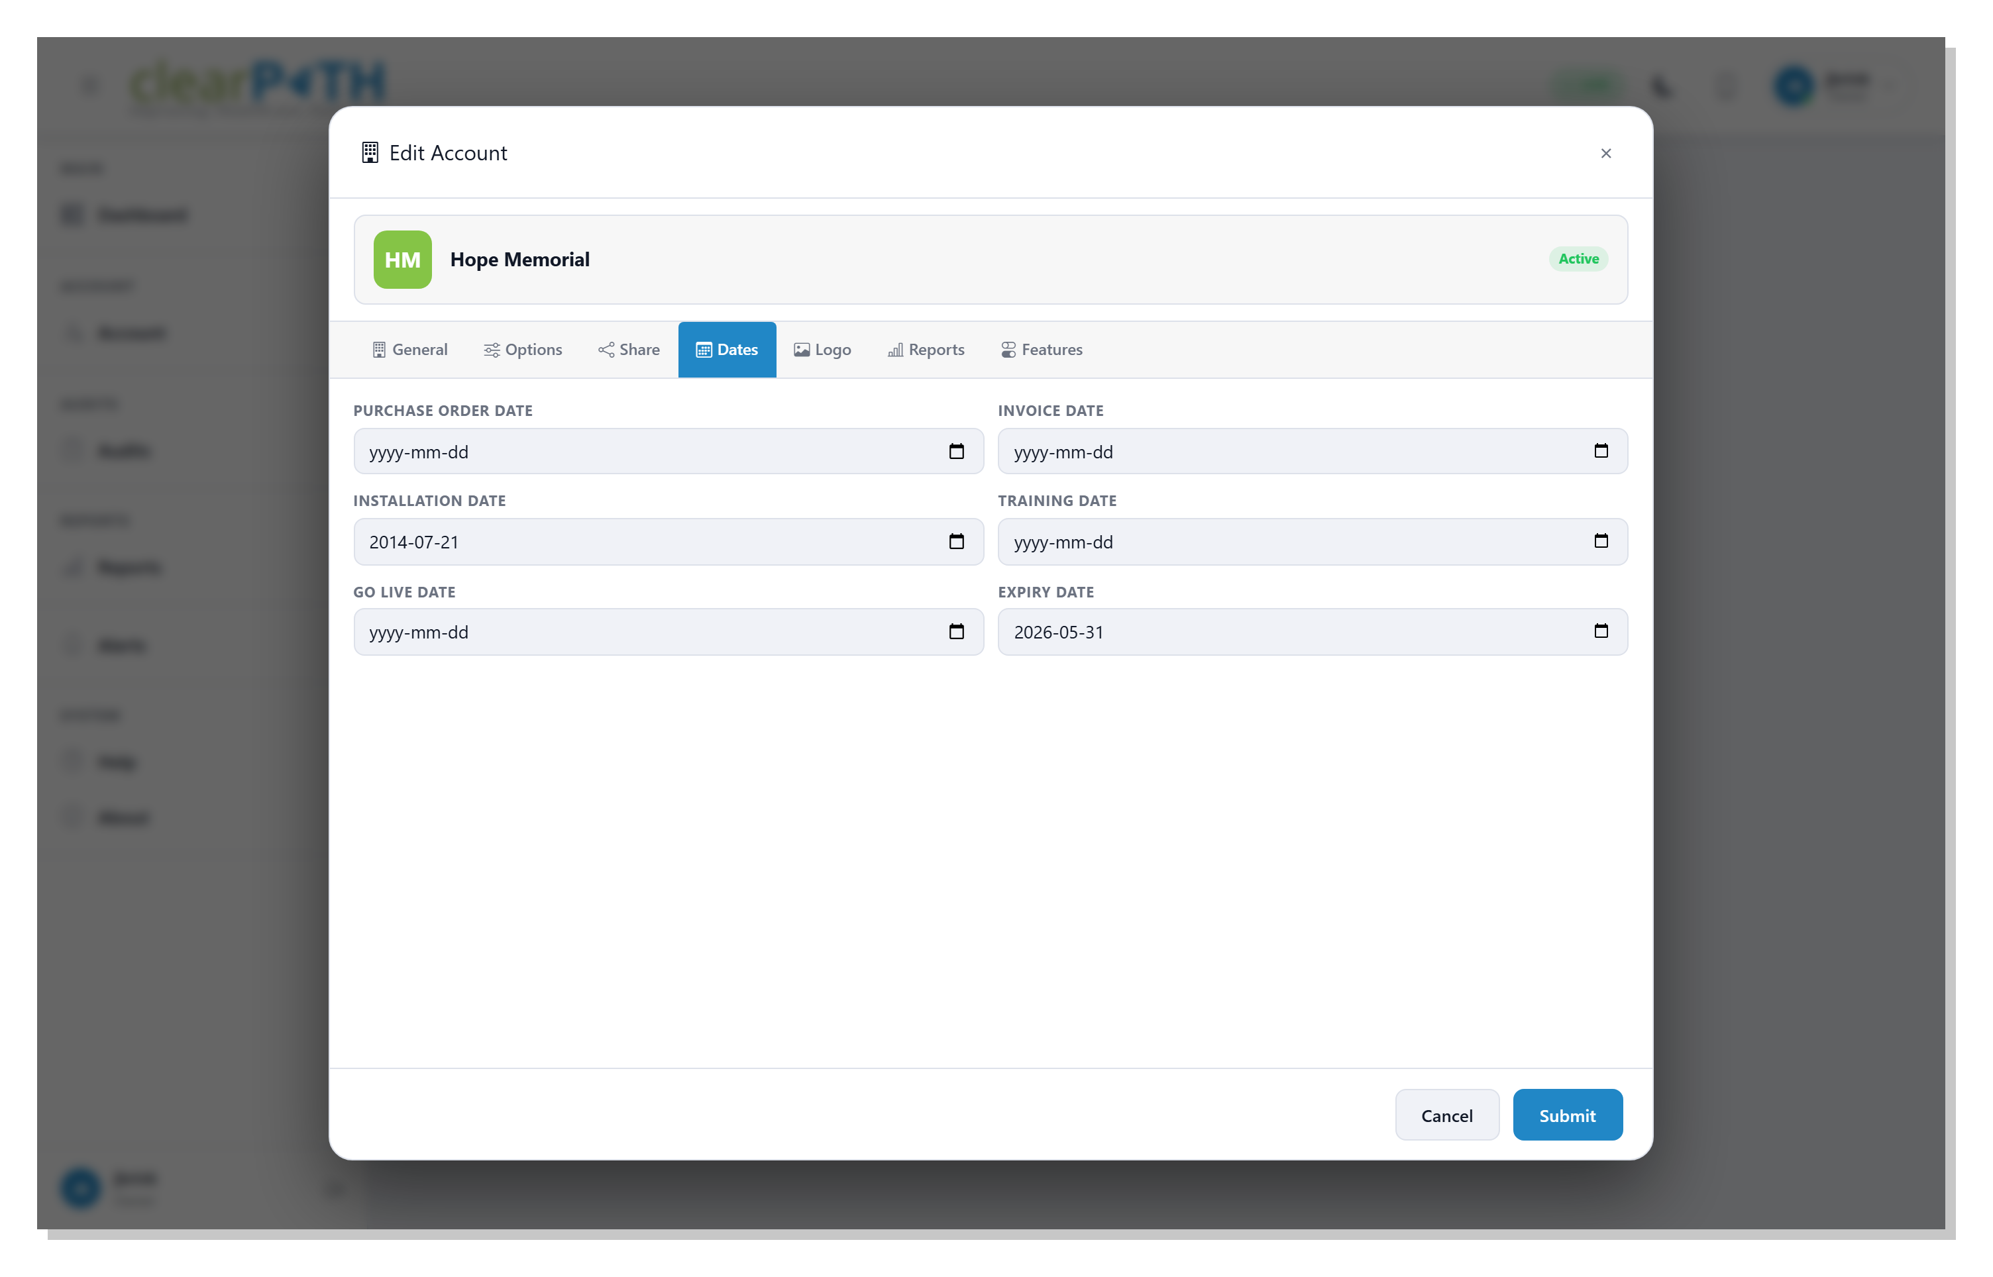1993x1277 pixels.
Task: Open calendar picker for Purchase Order Date
Action: (x=956, y=451)
